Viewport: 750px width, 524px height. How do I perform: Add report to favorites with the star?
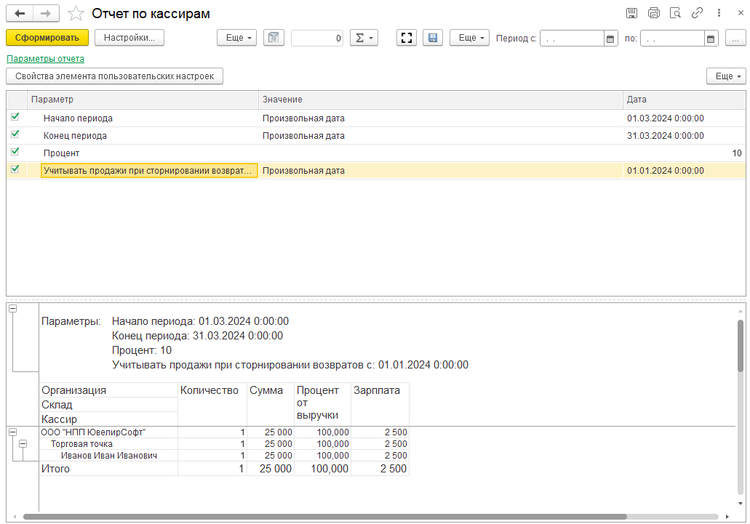click(x=76, y=13)
